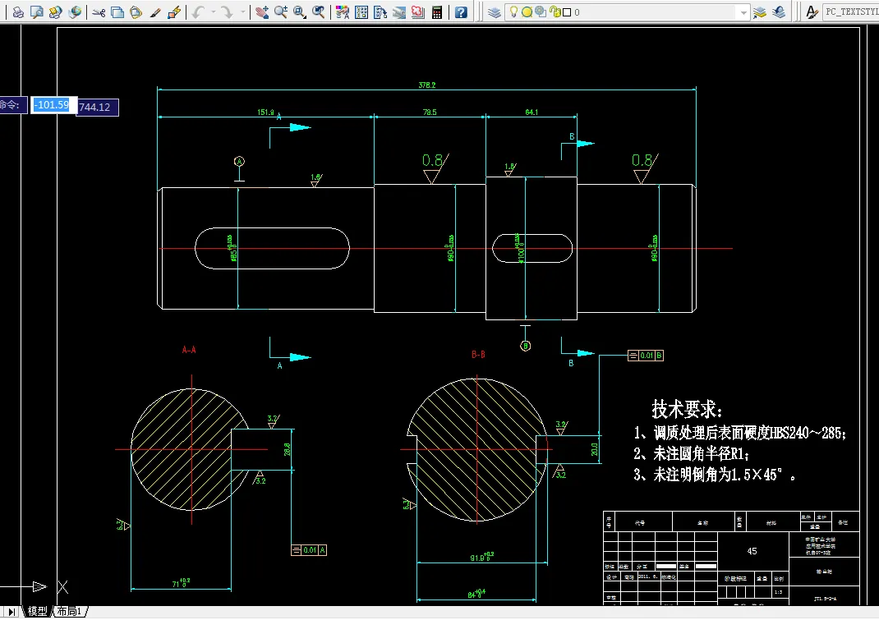The width and height of the screenshot is (879, 620).
Task: Click the Zoom Previous icon
Action: point(319,11)
